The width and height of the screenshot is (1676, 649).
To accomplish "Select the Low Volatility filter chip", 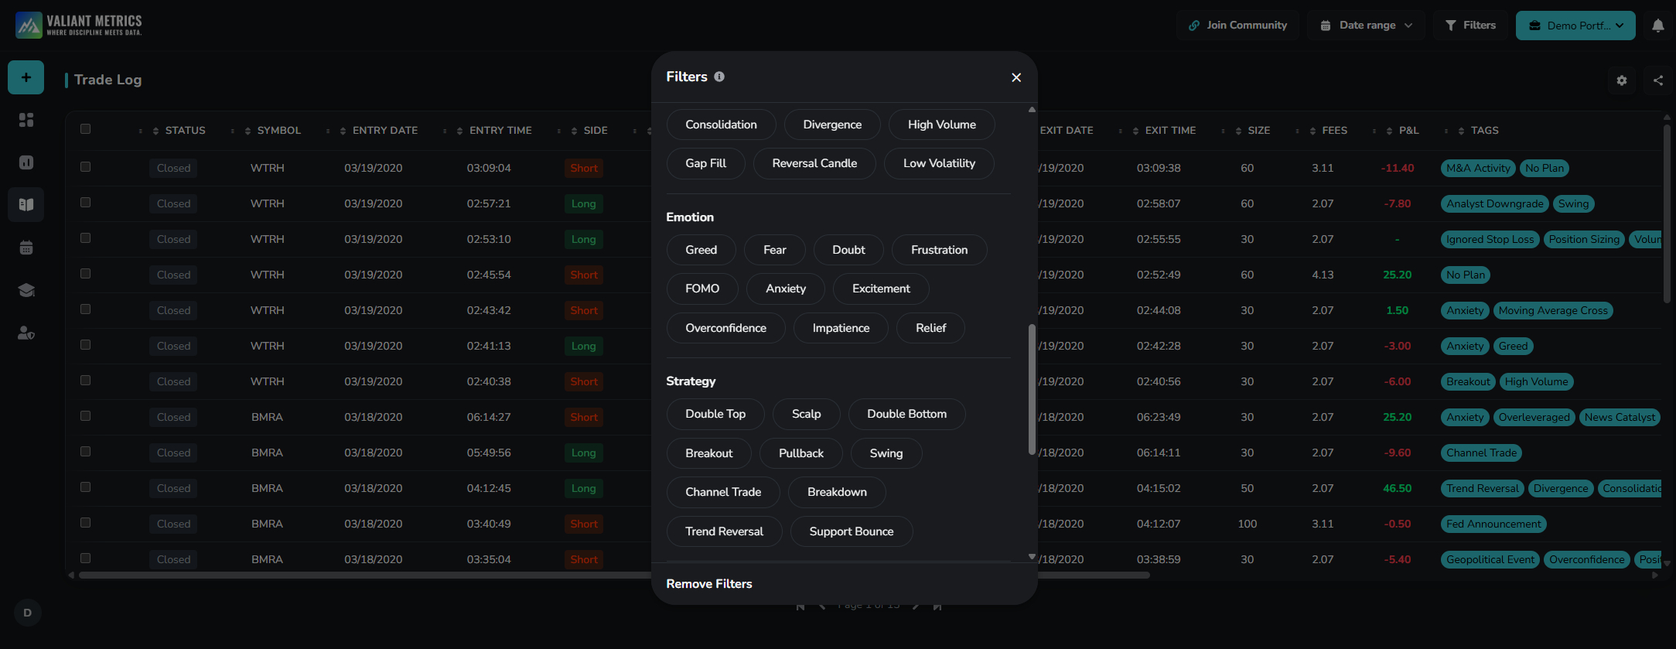I will click(939, 163).
